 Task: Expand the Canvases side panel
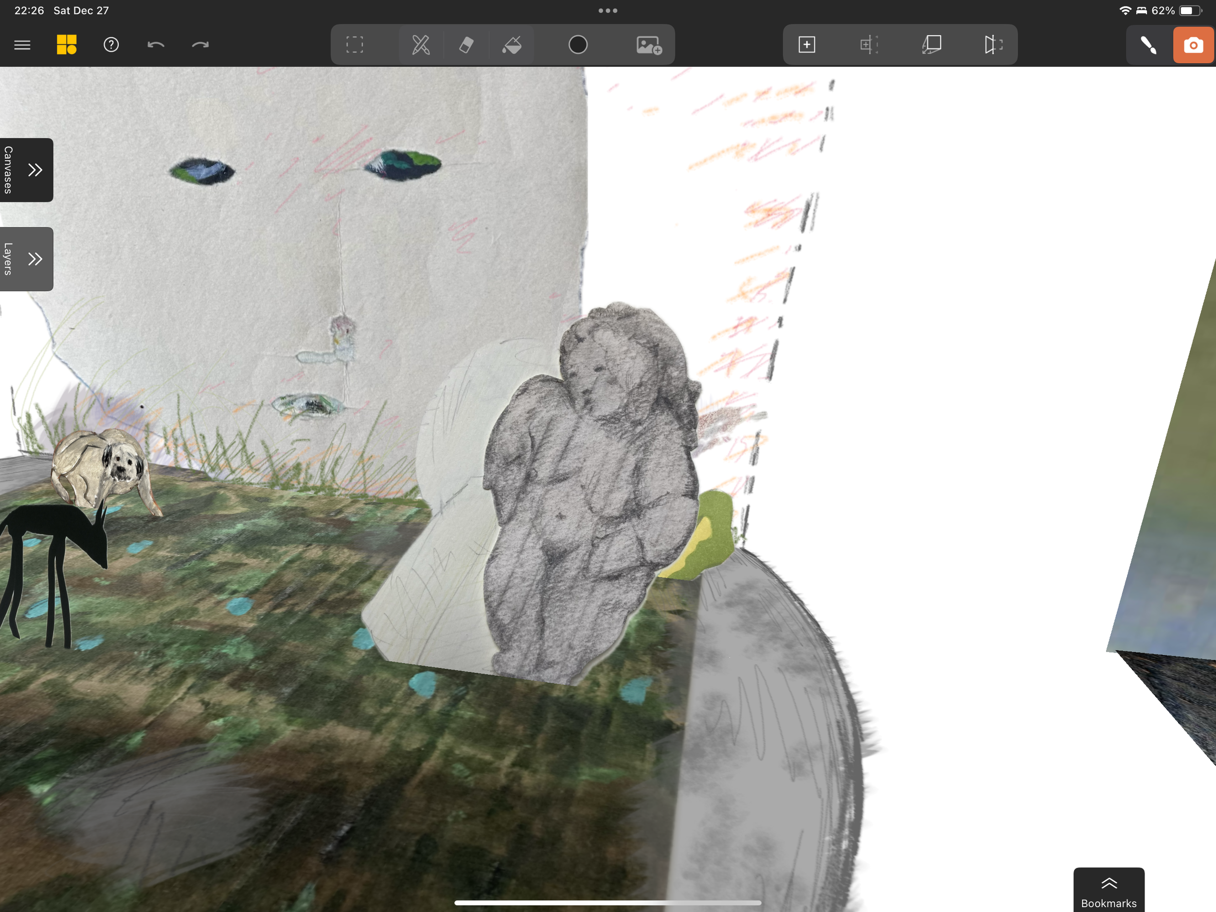(x=26, y=170)
